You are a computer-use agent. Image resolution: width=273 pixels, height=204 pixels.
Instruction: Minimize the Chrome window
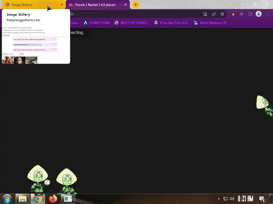(x=242, y=4)
